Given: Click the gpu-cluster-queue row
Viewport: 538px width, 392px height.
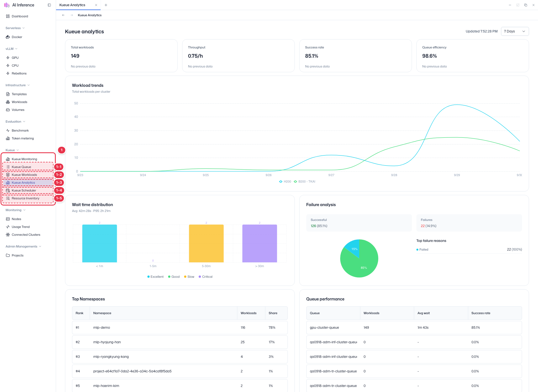Looking at the screenshot, I should pyautogui.click(x=414, y=328).
